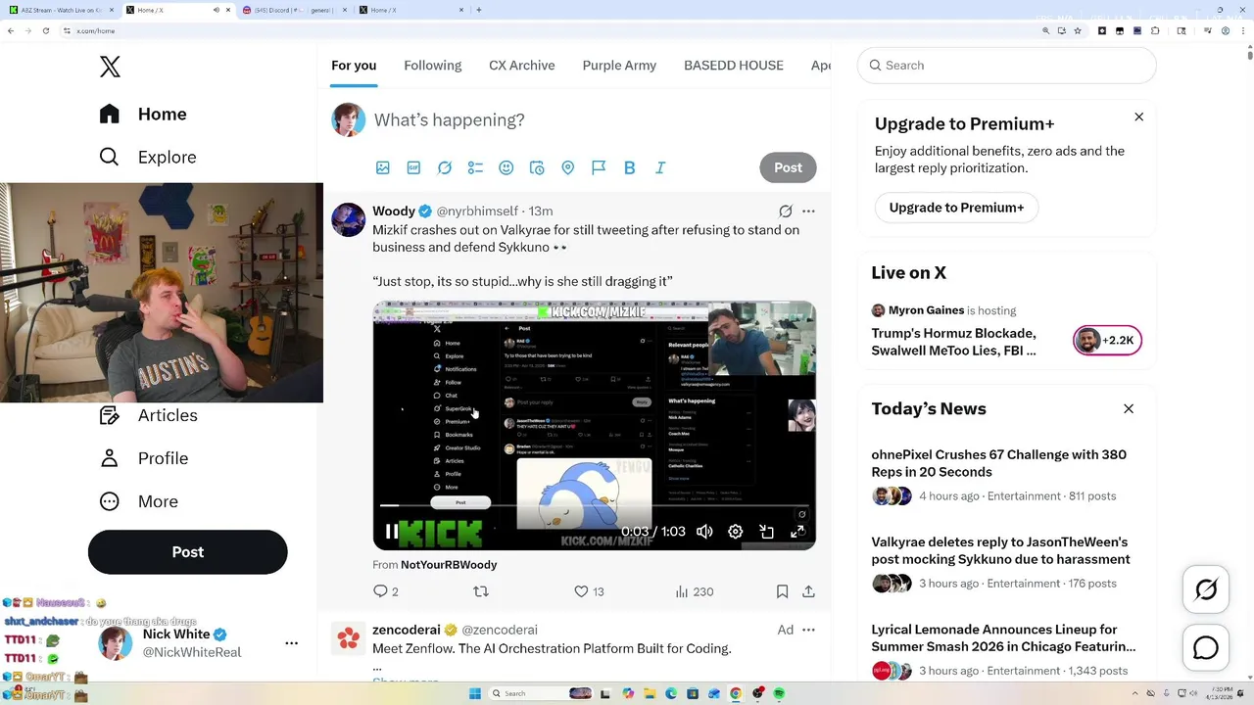Image resolution: width=1254 pixels, height=705 pixels.
Task: Share Woody's post
Action: point(808,591)
